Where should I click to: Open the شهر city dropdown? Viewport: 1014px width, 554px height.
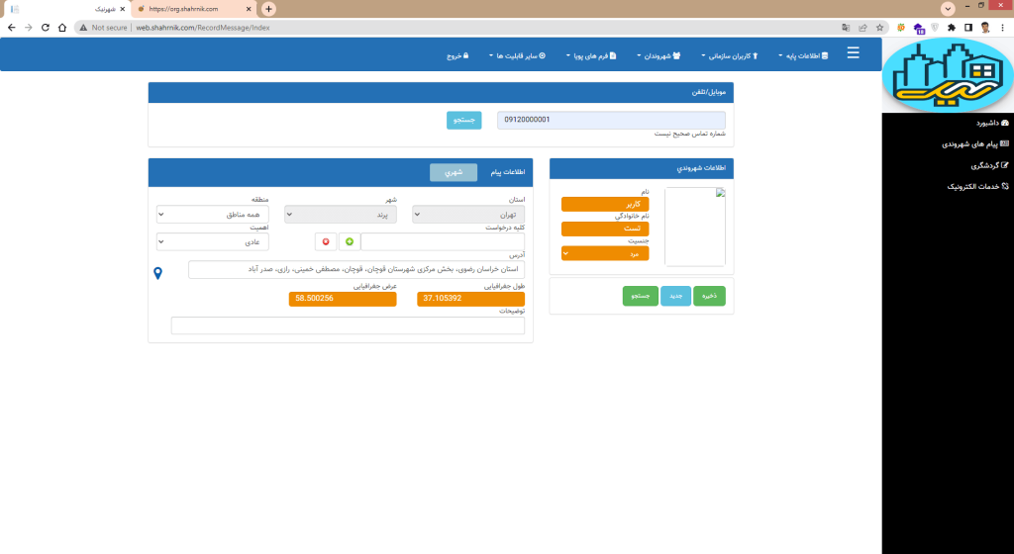[341, 215]
